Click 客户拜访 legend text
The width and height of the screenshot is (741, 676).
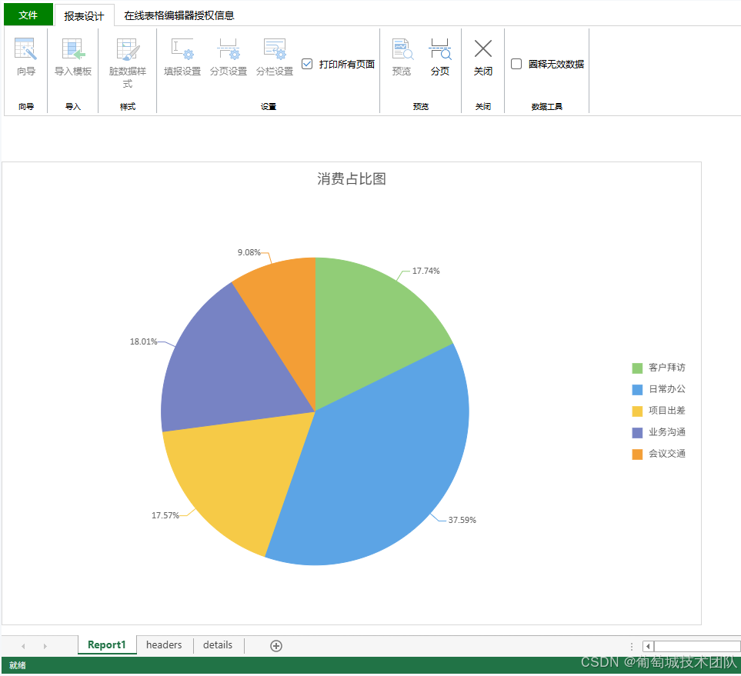(667, 368)
